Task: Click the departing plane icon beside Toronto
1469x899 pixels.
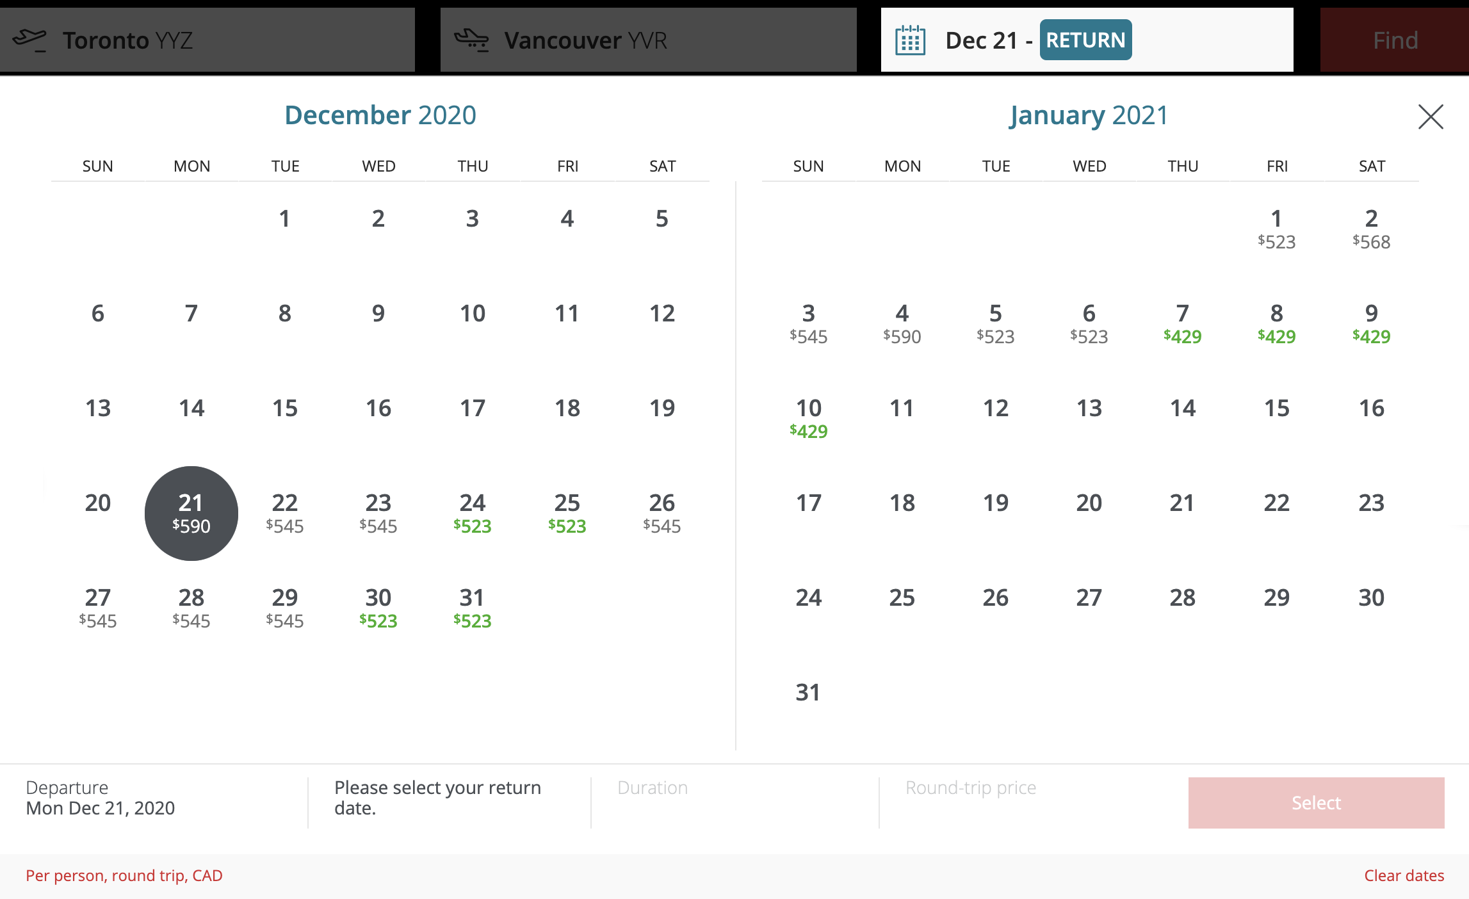Action: pos(29,40)
